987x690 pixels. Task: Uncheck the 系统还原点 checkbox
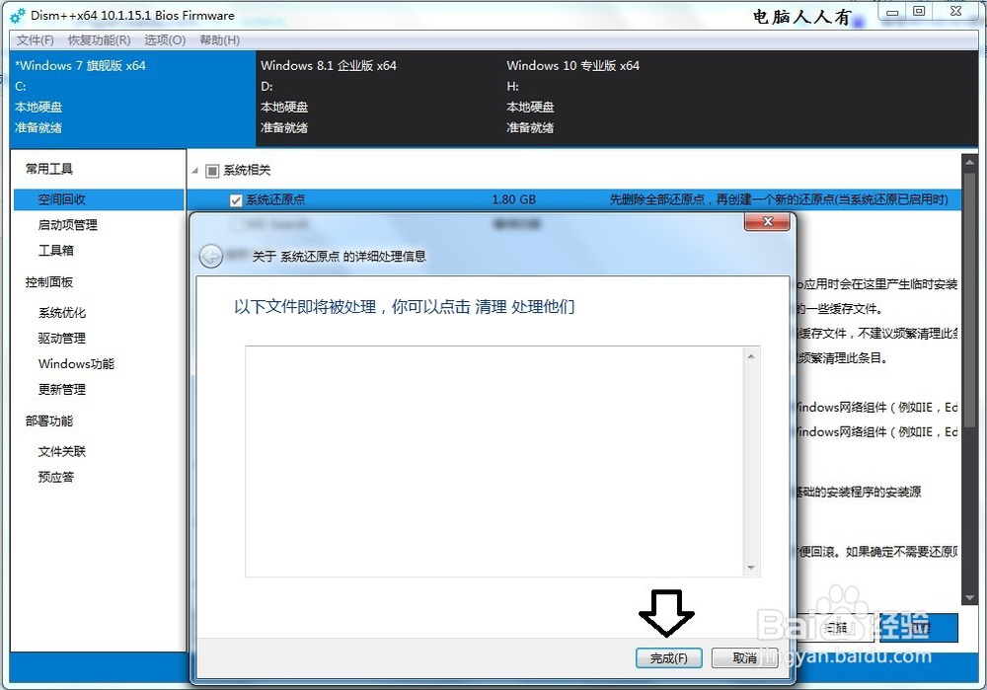(235, 198)
